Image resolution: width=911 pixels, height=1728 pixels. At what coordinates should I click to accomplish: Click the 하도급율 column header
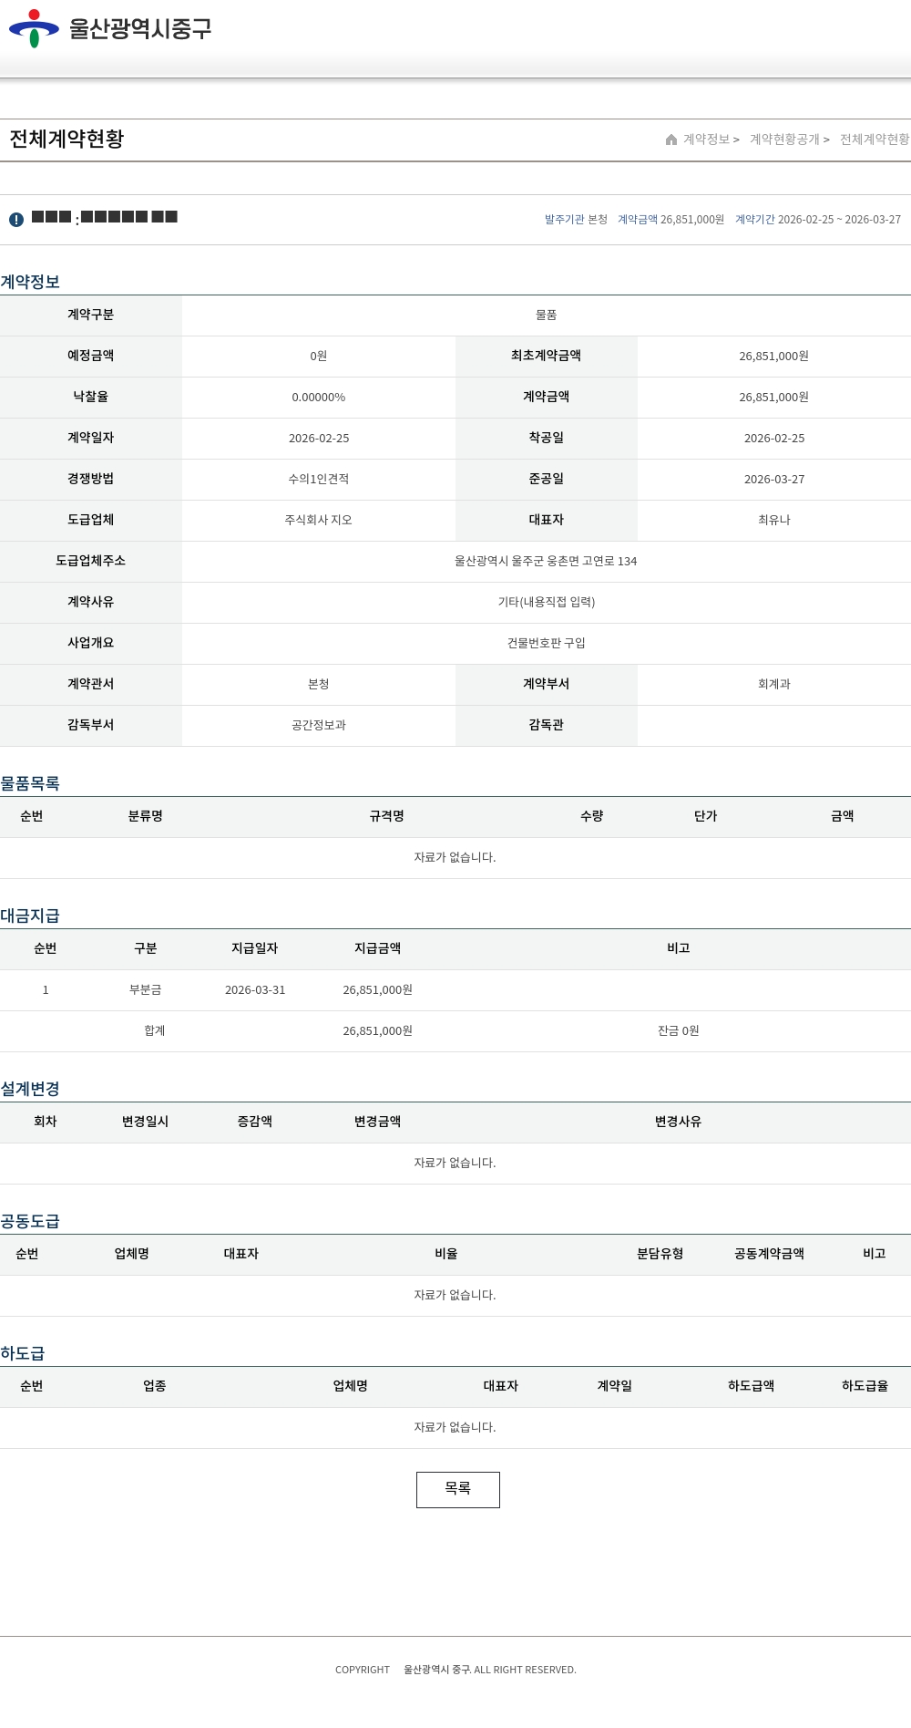coord(865,1387)
